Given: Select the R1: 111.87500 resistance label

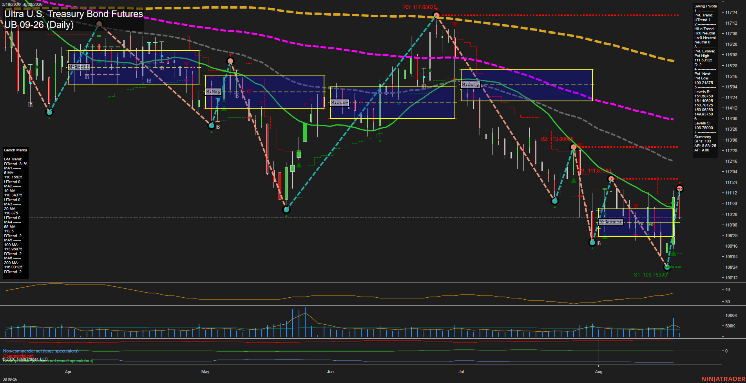Looking at the screenshot, I should [595, 171].
